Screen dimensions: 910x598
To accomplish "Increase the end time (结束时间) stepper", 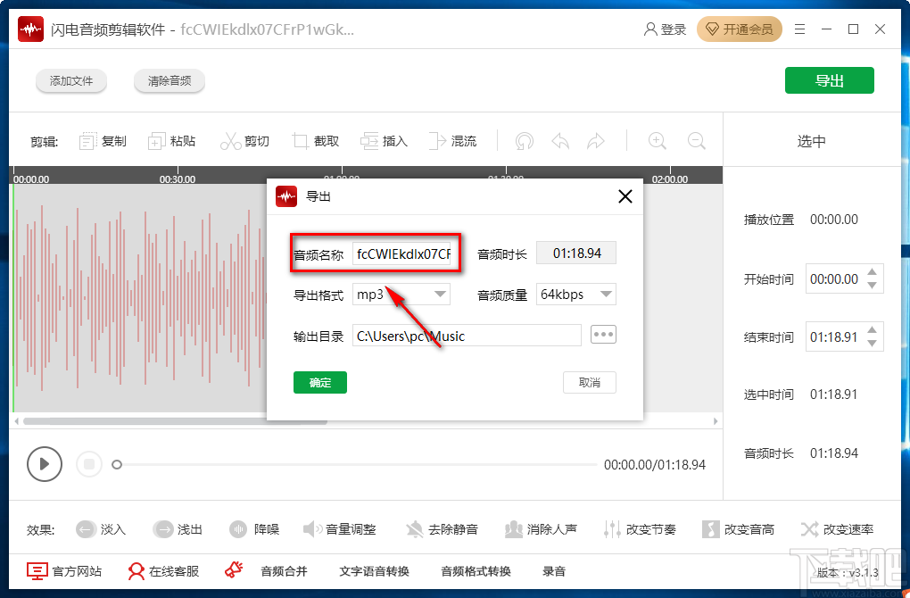I will (x=872, y=330).
